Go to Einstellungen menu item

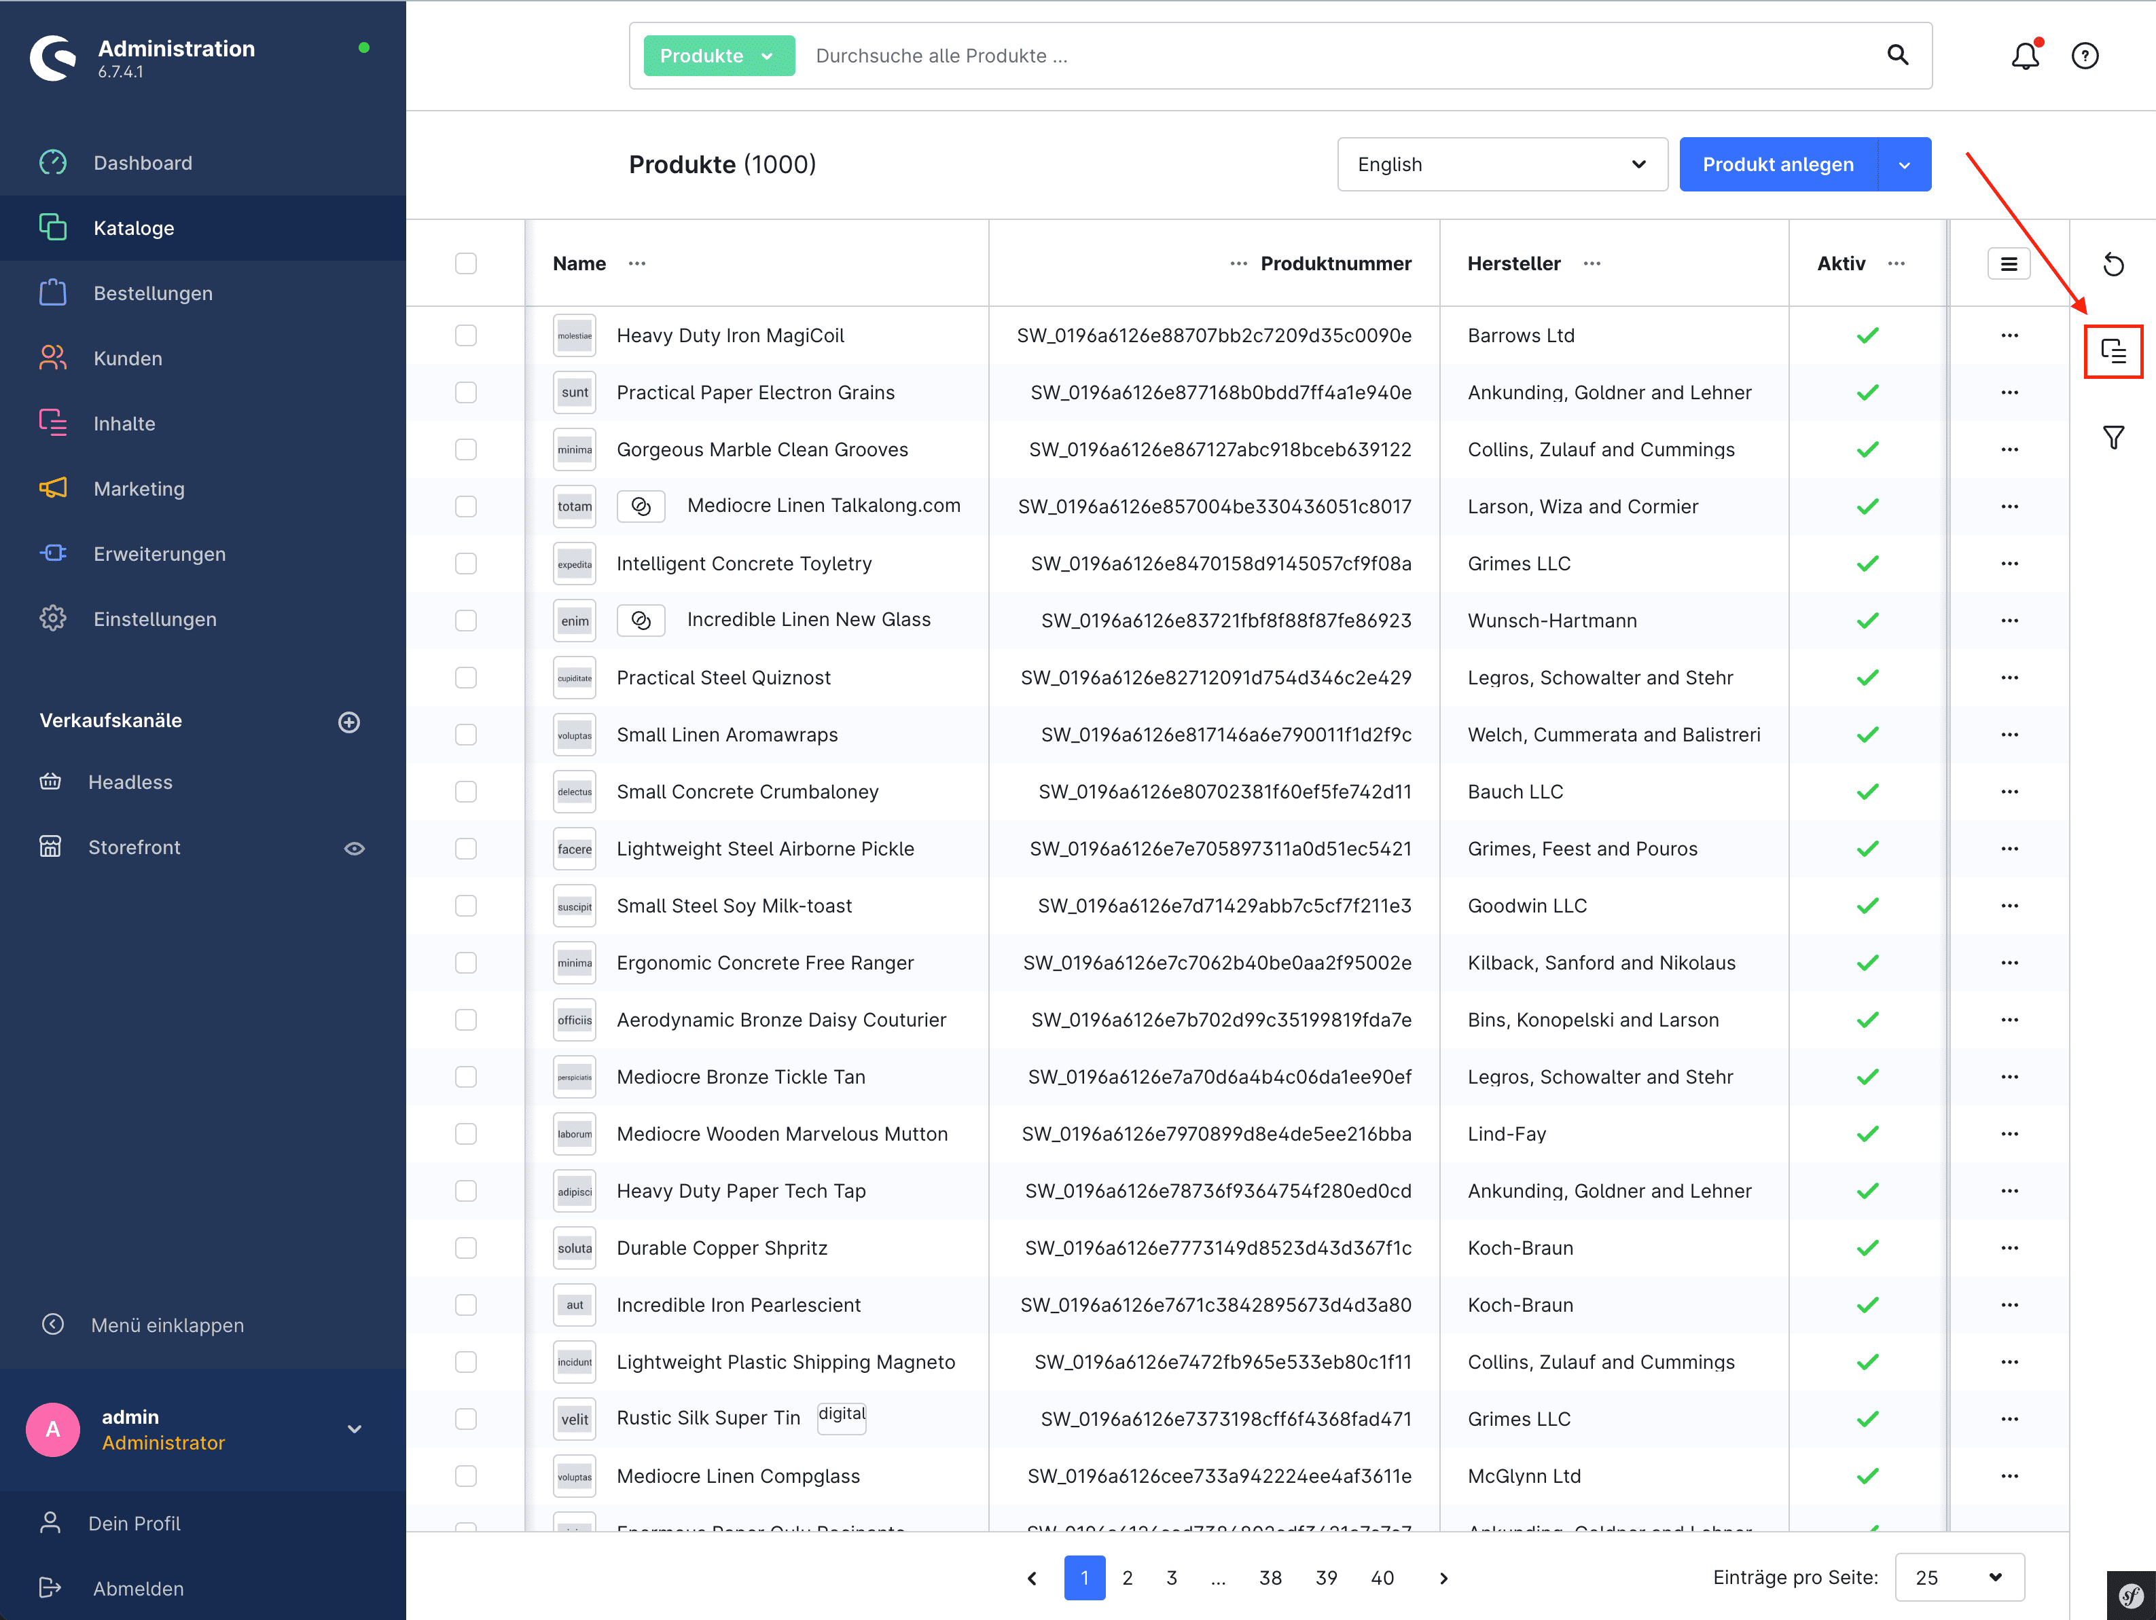pos(155,620)
